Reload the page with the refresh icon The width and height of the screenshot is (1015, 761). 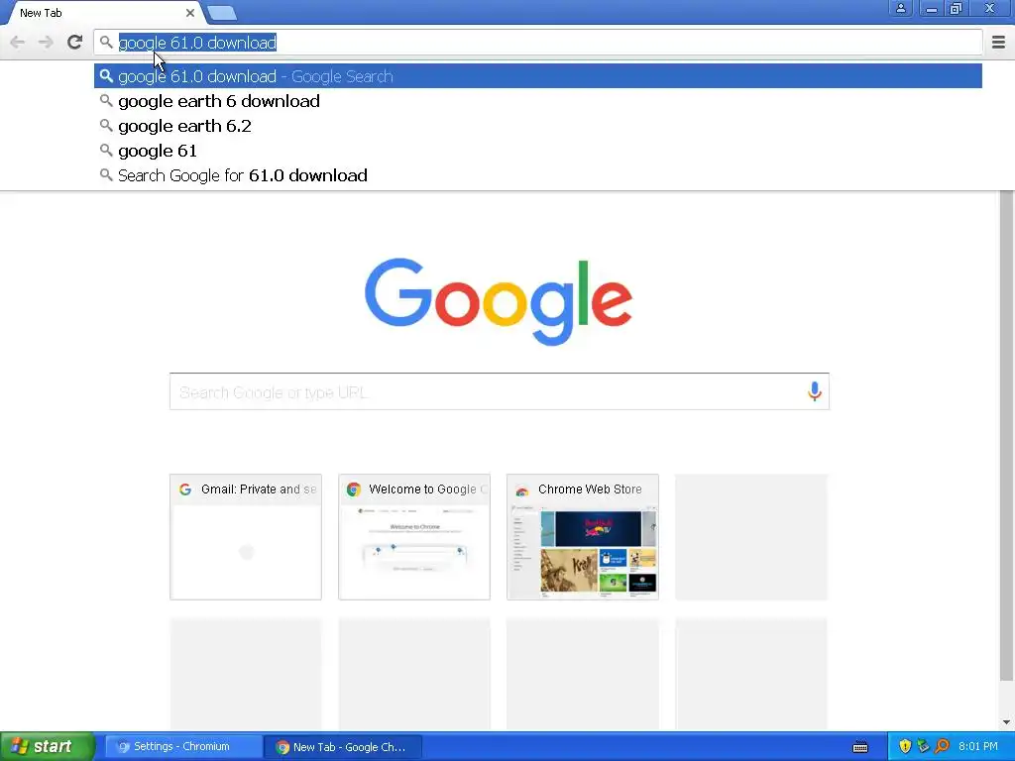[x=75, y=43]
